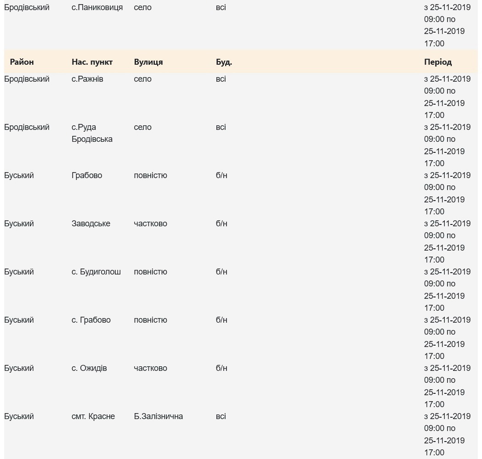Click the period cell for с.Руда Бродівська

coord(447,145)
